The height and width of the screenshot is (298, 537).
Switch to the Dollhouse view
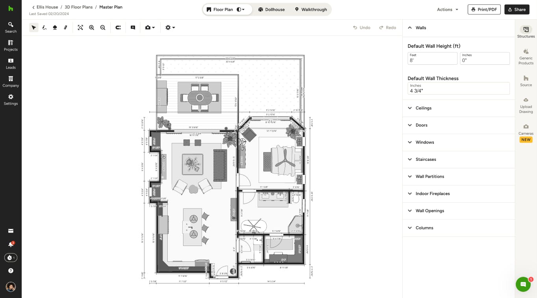pos(272,9)
